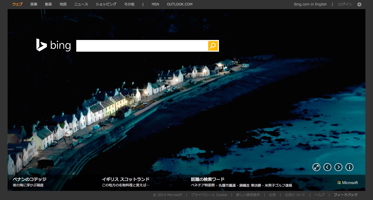Open image info circle icon
This screenshot has height=200, width=373.
click(349, 167)
